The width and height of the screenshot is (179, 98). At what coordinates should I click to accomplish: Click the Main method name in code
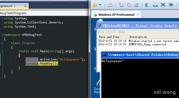click(43, 51)
